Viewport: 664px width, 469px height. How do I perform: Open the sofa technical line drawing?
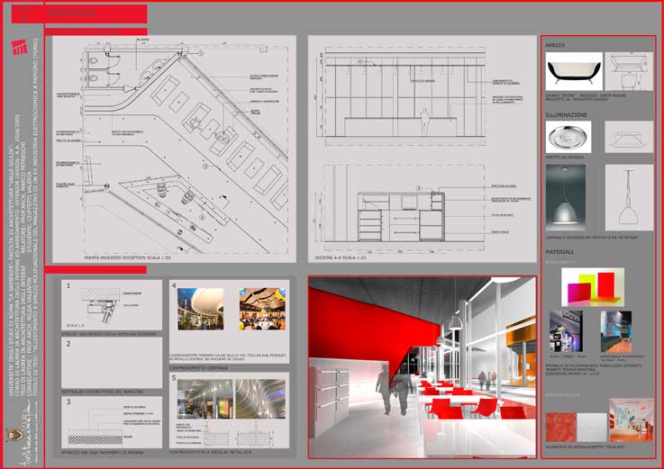coord(629,71)
